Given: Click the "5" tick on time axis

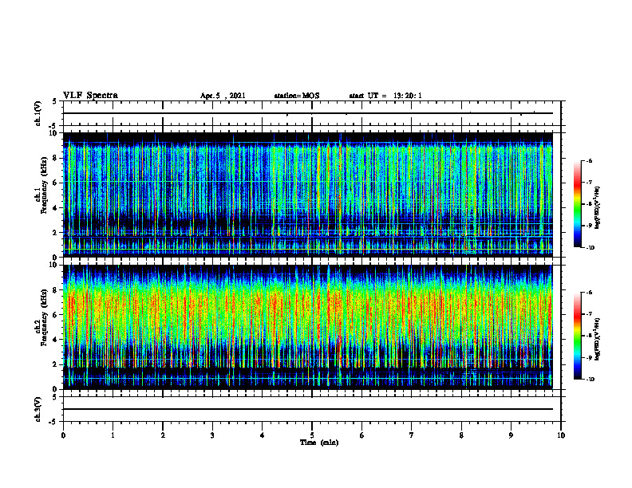Looking at the screenshot, I should click(312, 435).
